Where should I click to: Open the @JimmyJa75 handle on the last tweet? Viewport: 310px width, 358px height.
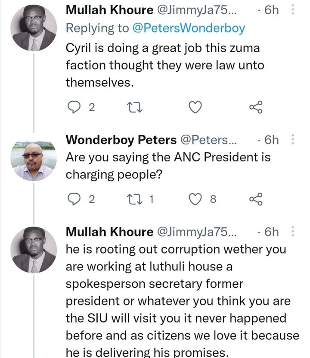[197, 232]
